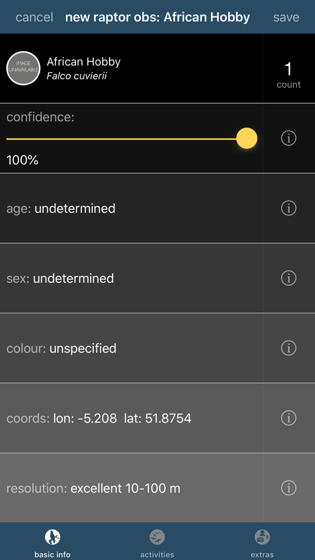Cancel the new raptor observation
The height and width of the screenshot is (560, 315).
(x=34, y=17)
